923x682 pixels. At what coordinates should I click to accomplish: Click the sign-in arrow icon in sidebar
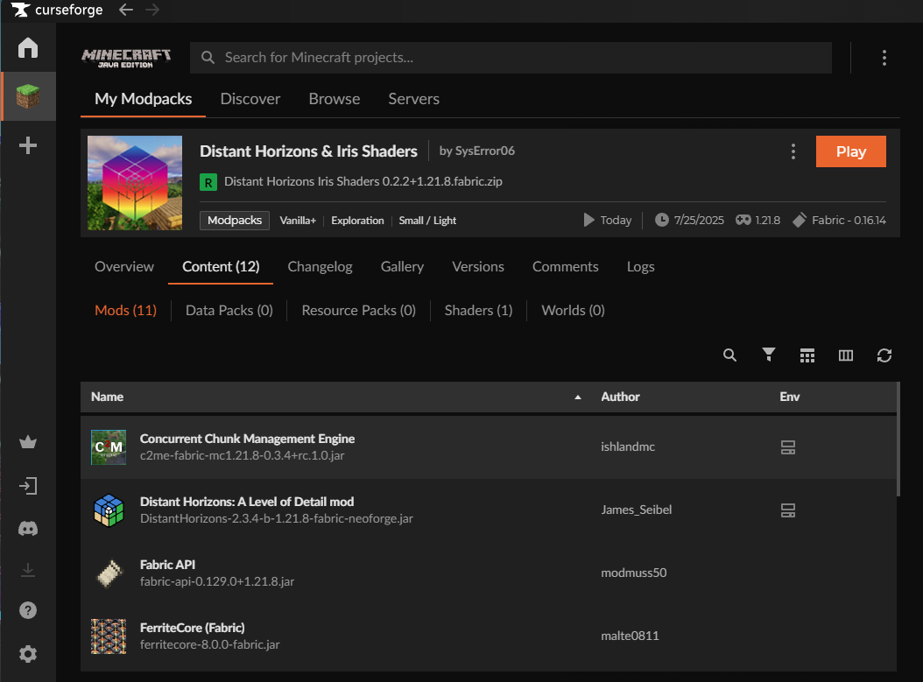(x=28, y=486)
